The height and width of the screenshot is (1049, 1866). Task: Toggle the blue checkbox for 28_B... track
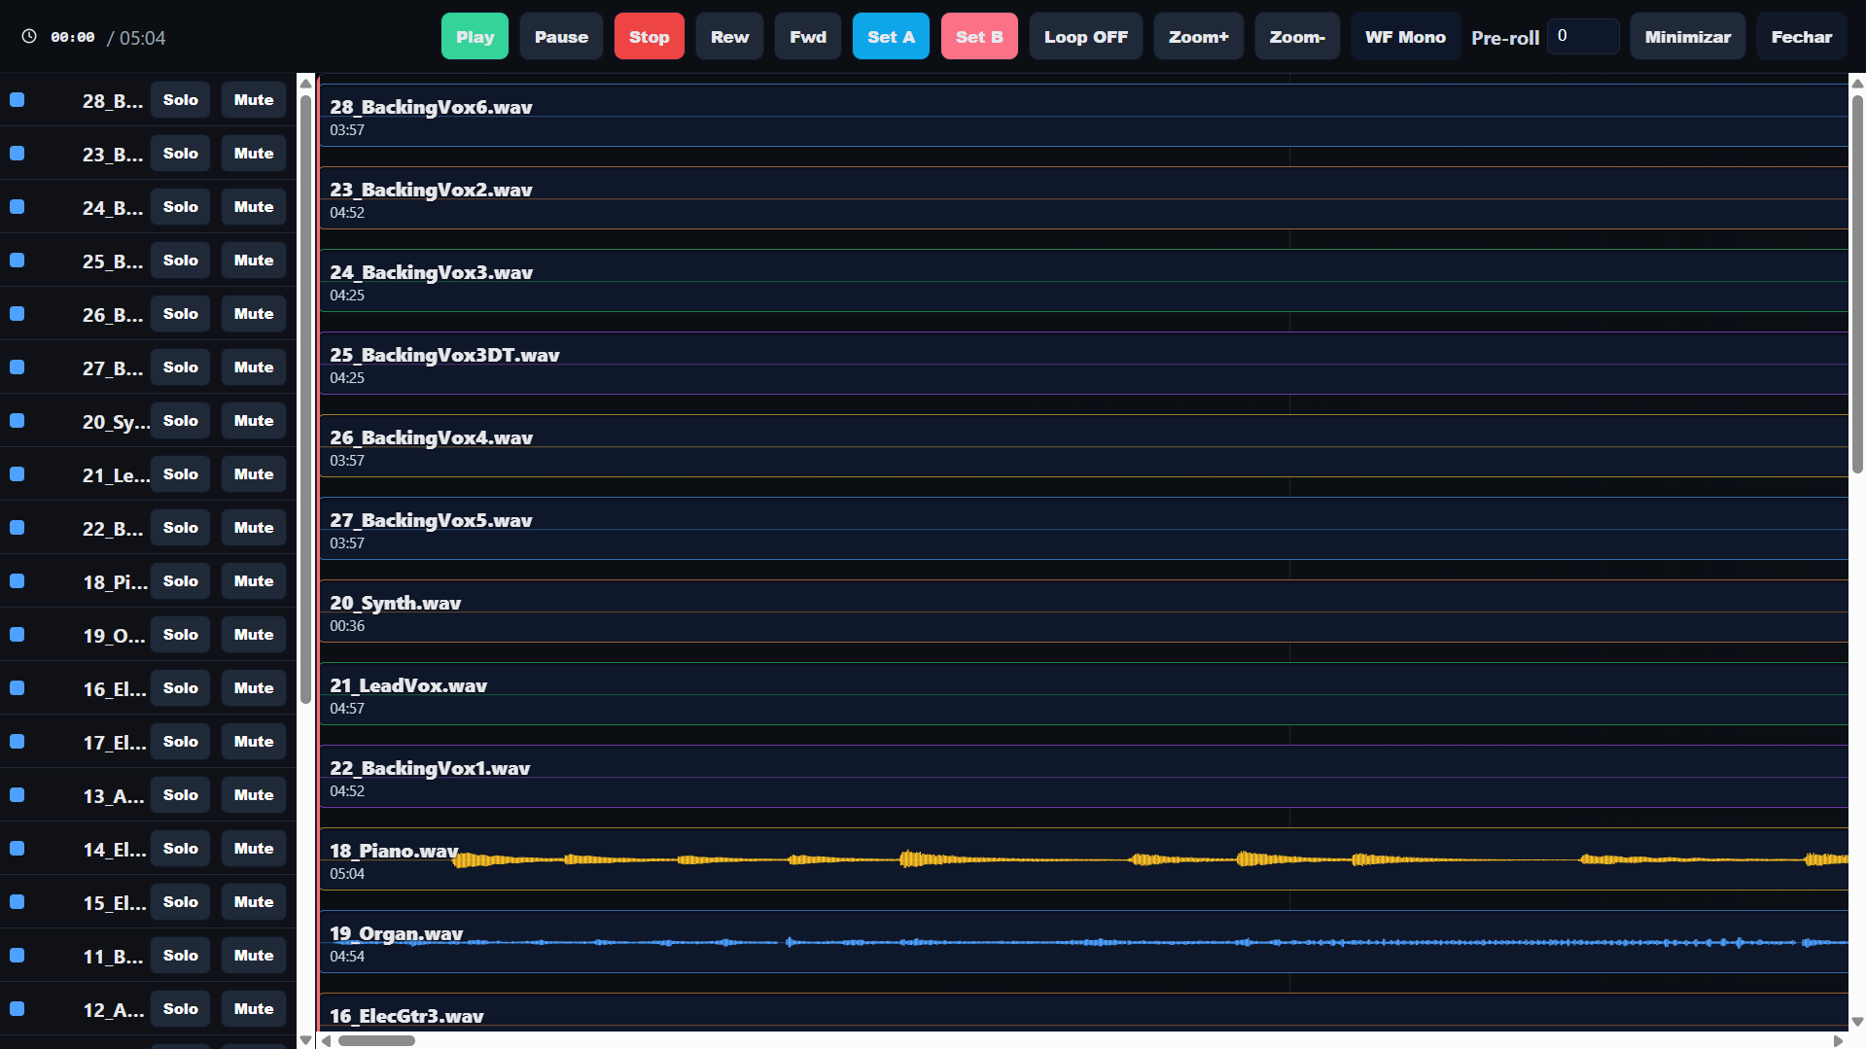[x=17, y=100]
